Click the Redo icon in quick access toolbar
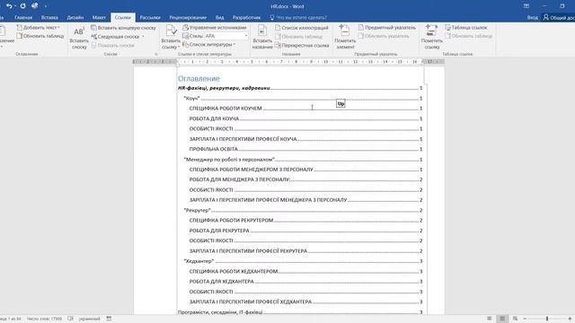Screen dimensions: 575x323 [22, 6]
